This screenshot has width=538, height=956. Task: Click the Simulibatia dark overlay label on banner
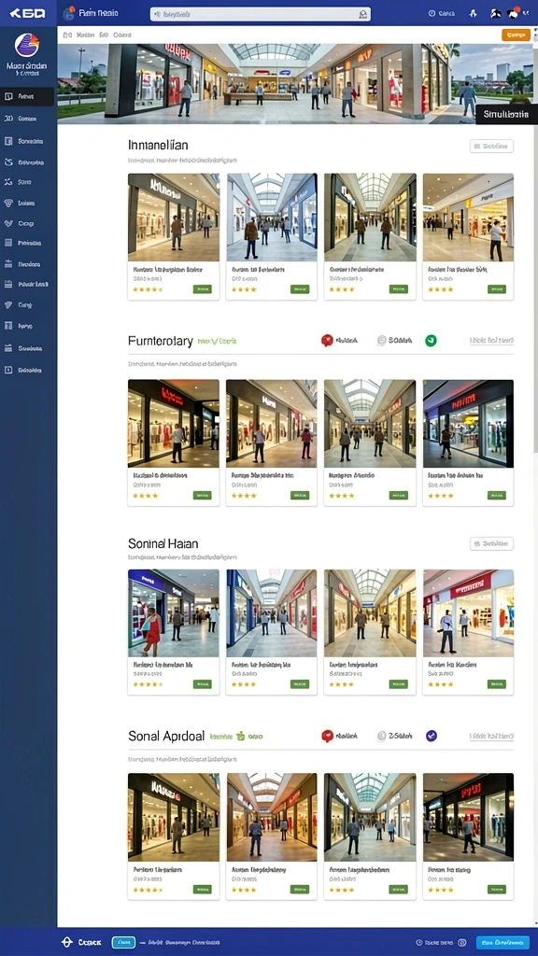point(506,114)
